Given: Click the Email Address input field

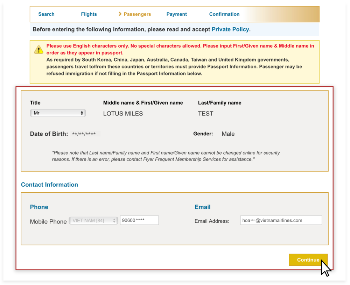Looking at the screenshot, I should (281, 220).
